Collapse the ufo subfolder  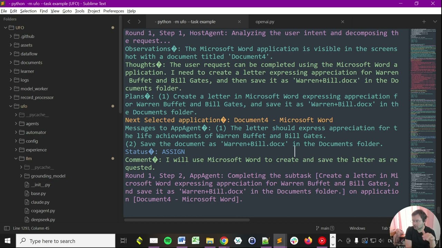click(11, 106)
